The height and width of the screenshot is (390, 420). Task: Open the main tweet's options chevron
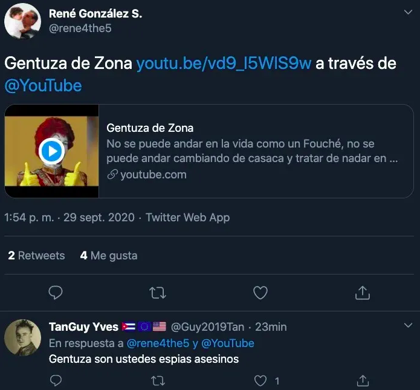tap(407, 12)
